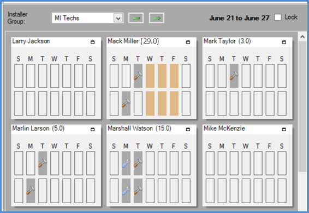The image size is (309, 213).
Task: Select Larry Jackson's Friday bottom-row slot
Action: click(x=79, y=104)
